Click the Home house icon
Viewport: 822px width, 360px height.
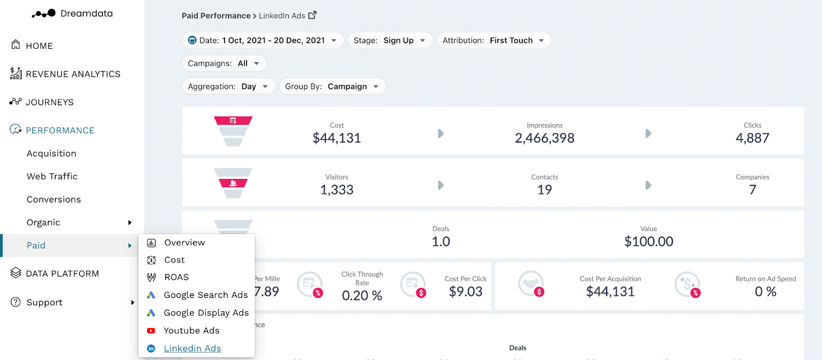click(x=16, y=45)
